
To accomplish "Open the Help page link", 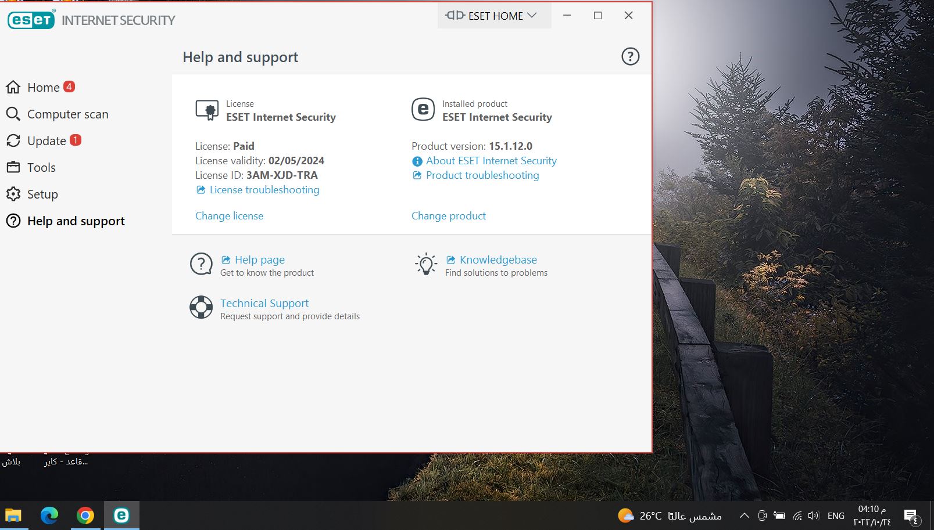I will coord(260,260).
